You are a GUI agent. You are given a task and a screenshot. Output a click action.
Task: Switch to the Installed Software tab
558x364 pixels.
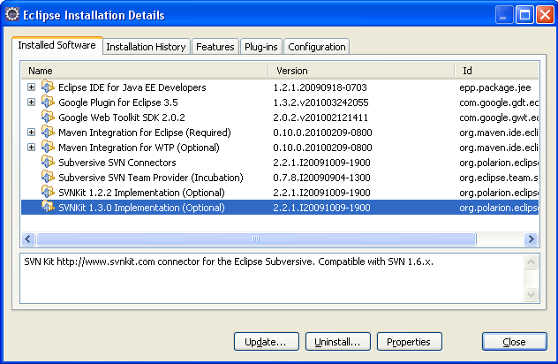click(57, 45)
